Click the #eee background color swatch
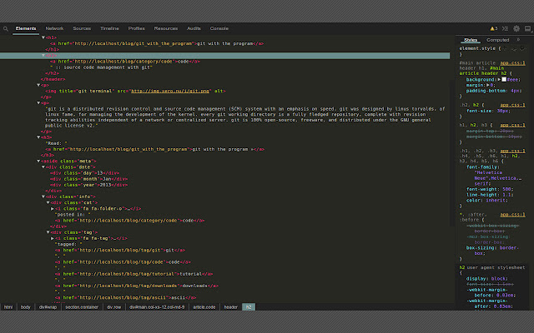This screenshot has width=534, height=333. coord(503,78)
